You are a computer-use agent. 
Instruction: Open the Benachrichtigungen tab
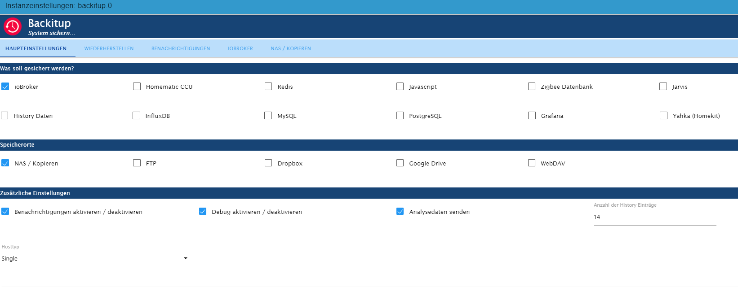(x=181, y=48)
